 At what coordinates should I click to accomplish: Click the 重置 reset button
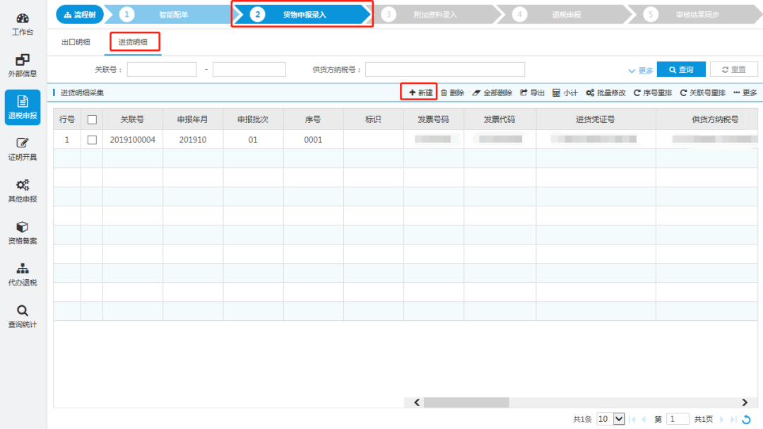pyautogui.click(x=734, y=70)
